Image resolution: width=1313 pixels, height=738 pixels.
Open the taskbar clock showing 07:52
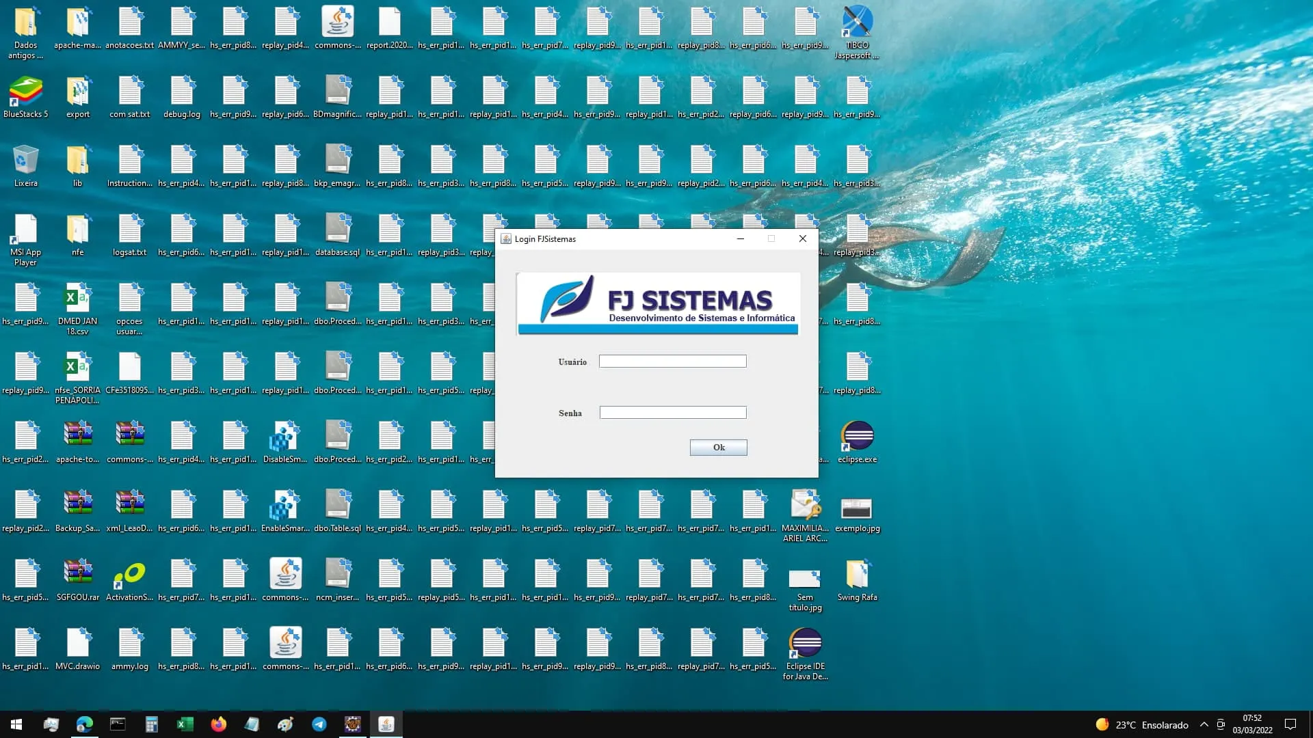click(1252, 724)
